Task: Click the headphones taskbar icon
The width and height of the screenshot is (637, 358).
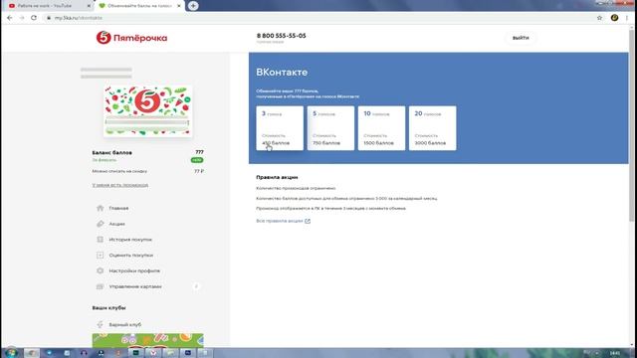Action: [x=84, y=353]
